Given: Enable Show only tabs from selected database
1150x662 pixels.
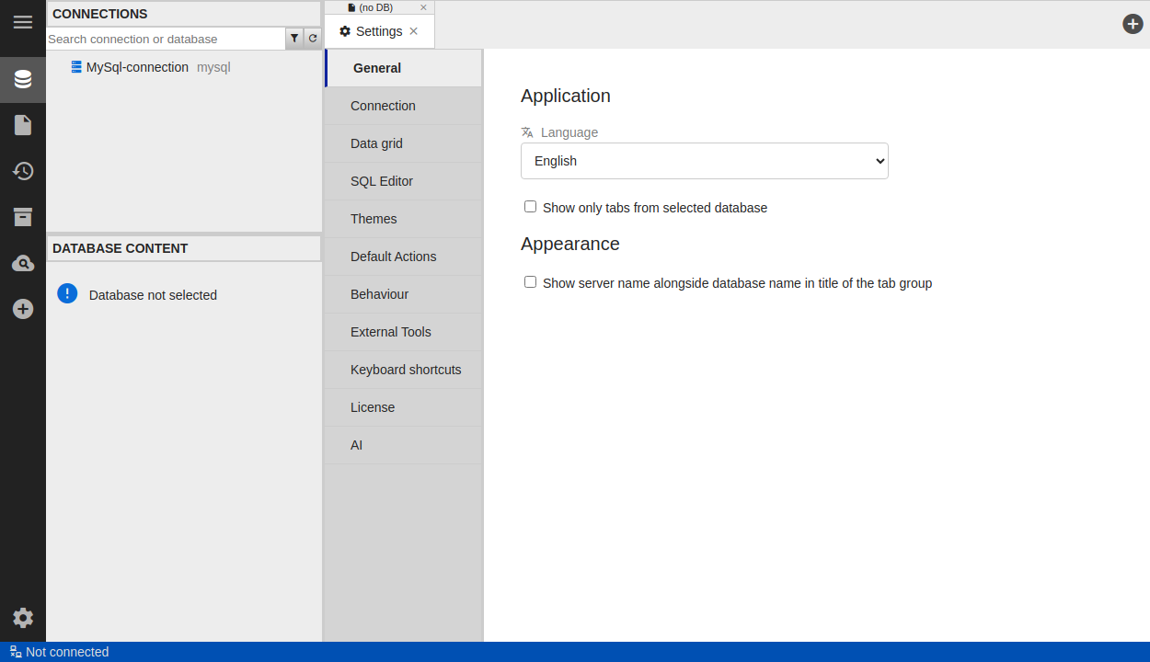Looking at the screenshot, I should [x=530, y=207].
